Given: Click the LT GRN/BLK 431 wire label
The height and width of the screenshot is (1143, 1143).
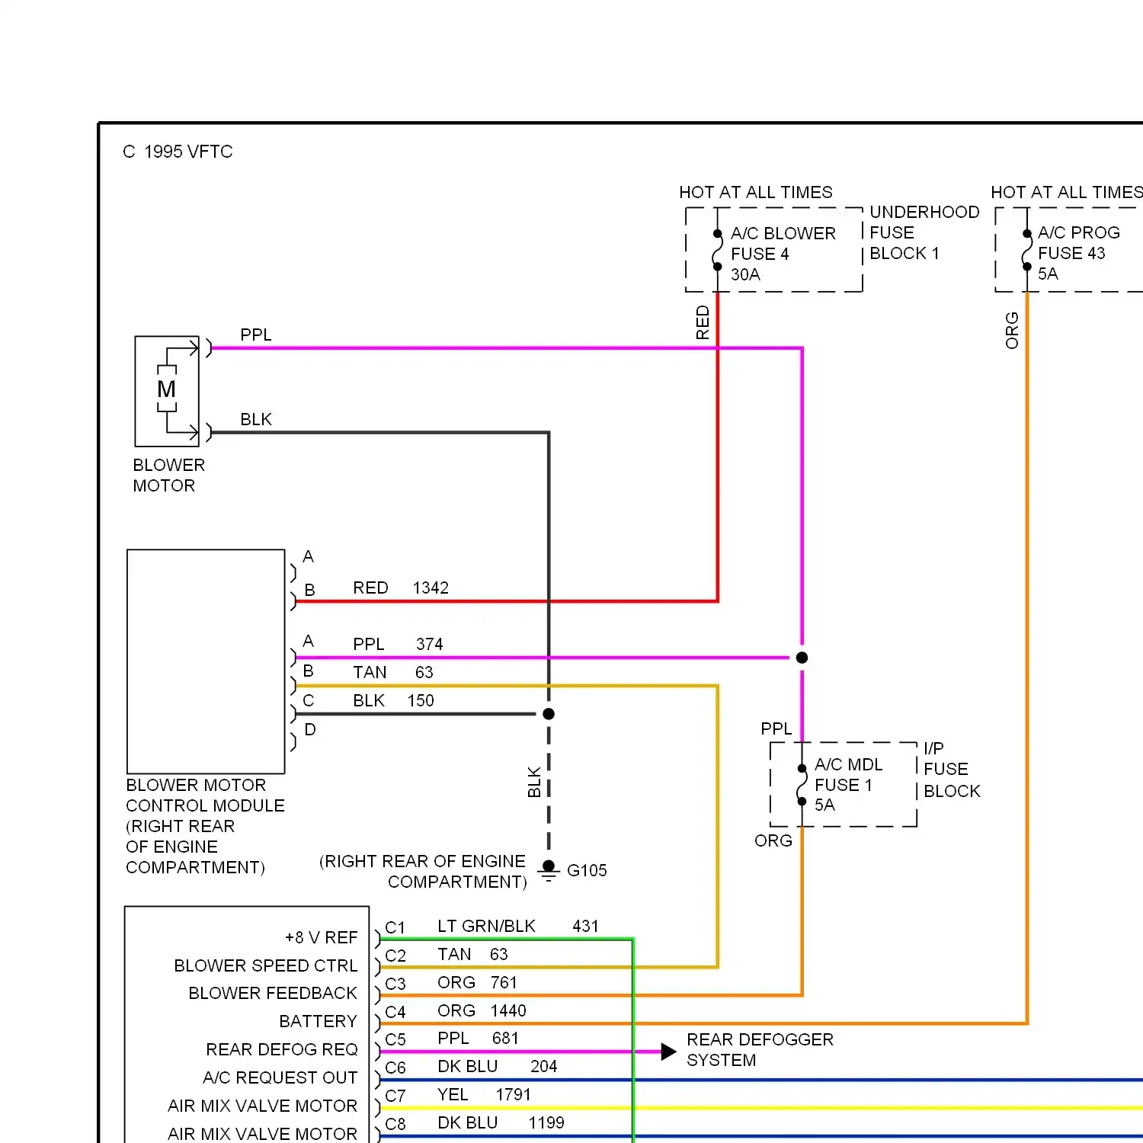Looking at the screenshot, I should click(517, 927).
